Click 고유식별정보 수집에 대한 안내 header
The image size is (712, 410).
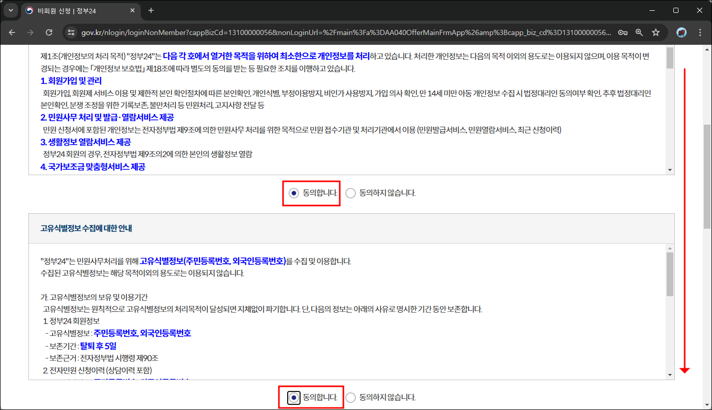click(87, 228)
